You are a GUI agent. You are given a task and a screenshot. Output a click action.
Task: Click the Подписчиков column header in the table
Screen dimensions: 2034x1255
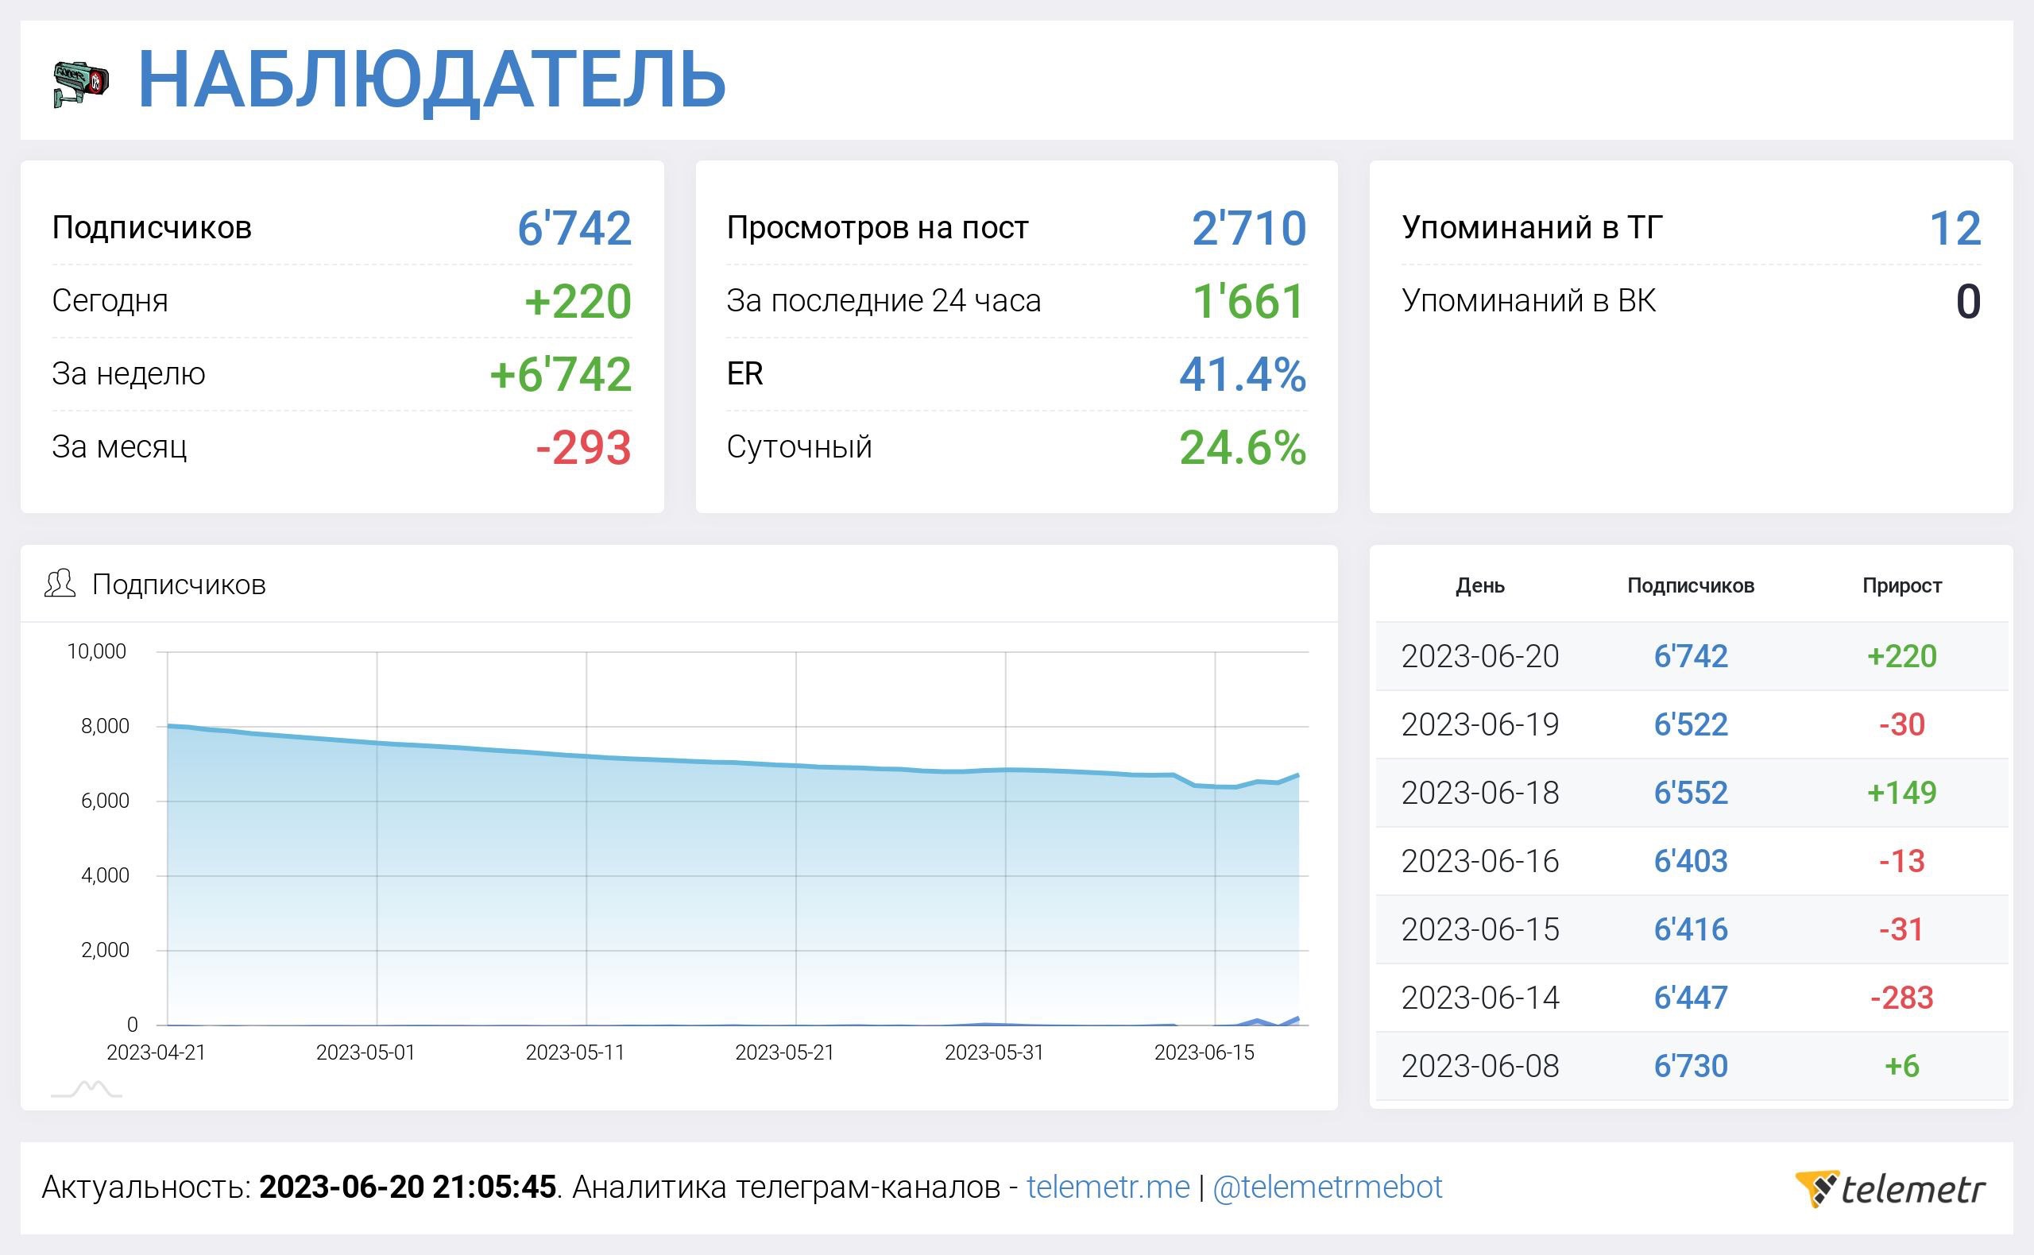pyautogui.click(x=1690, y=586)
